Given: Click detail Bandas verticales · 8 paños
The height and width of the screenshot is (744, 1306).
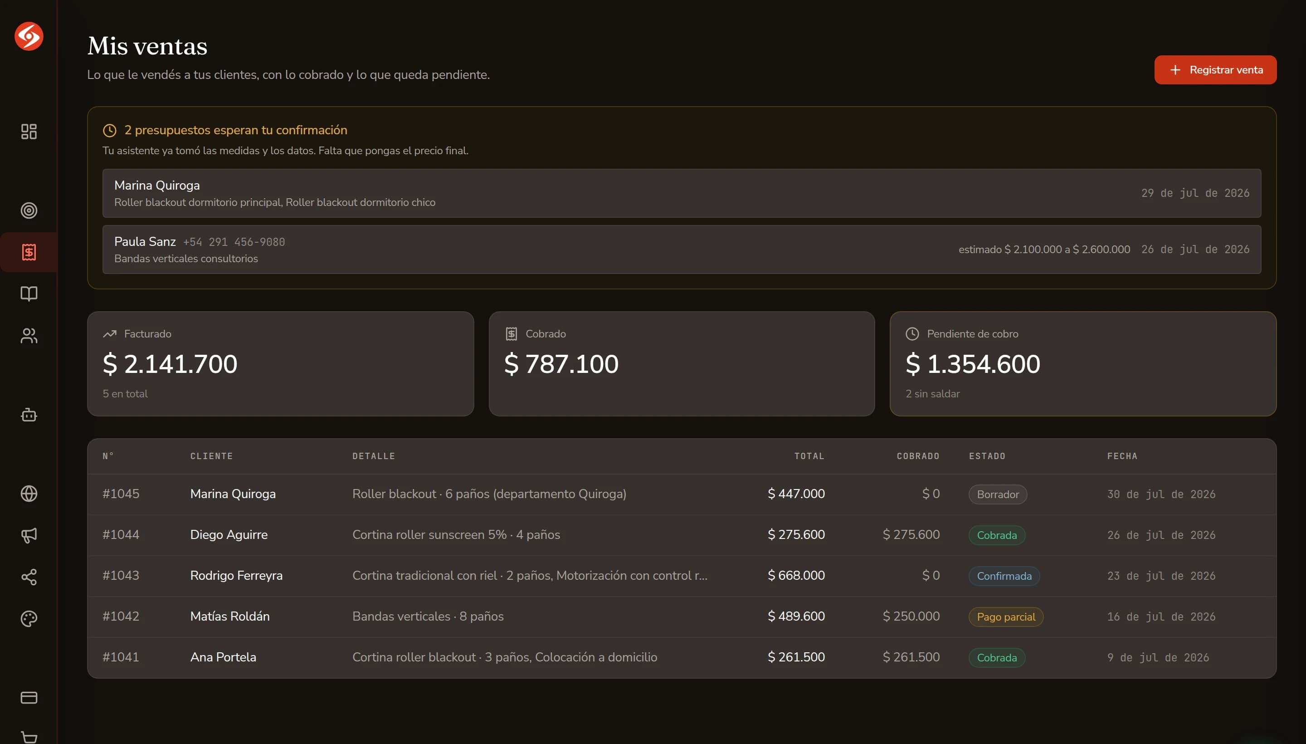Looking at the screenshot, I should (428, 616).
